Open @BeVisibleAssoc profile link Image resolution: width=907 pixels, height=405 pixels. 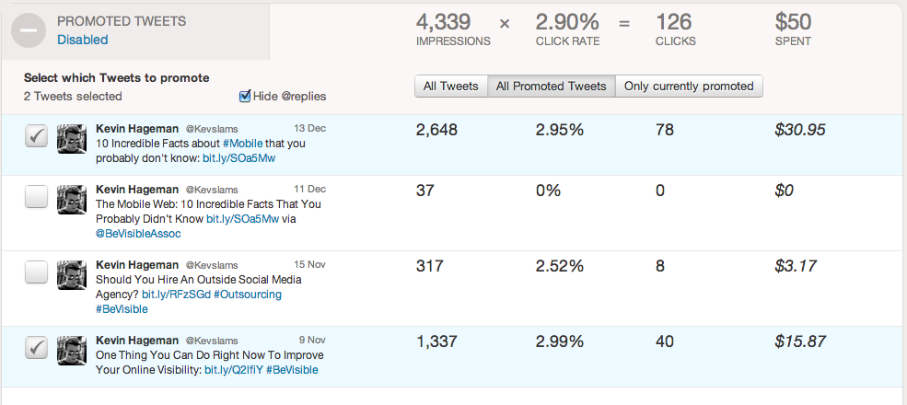click(x=138, y=234)
